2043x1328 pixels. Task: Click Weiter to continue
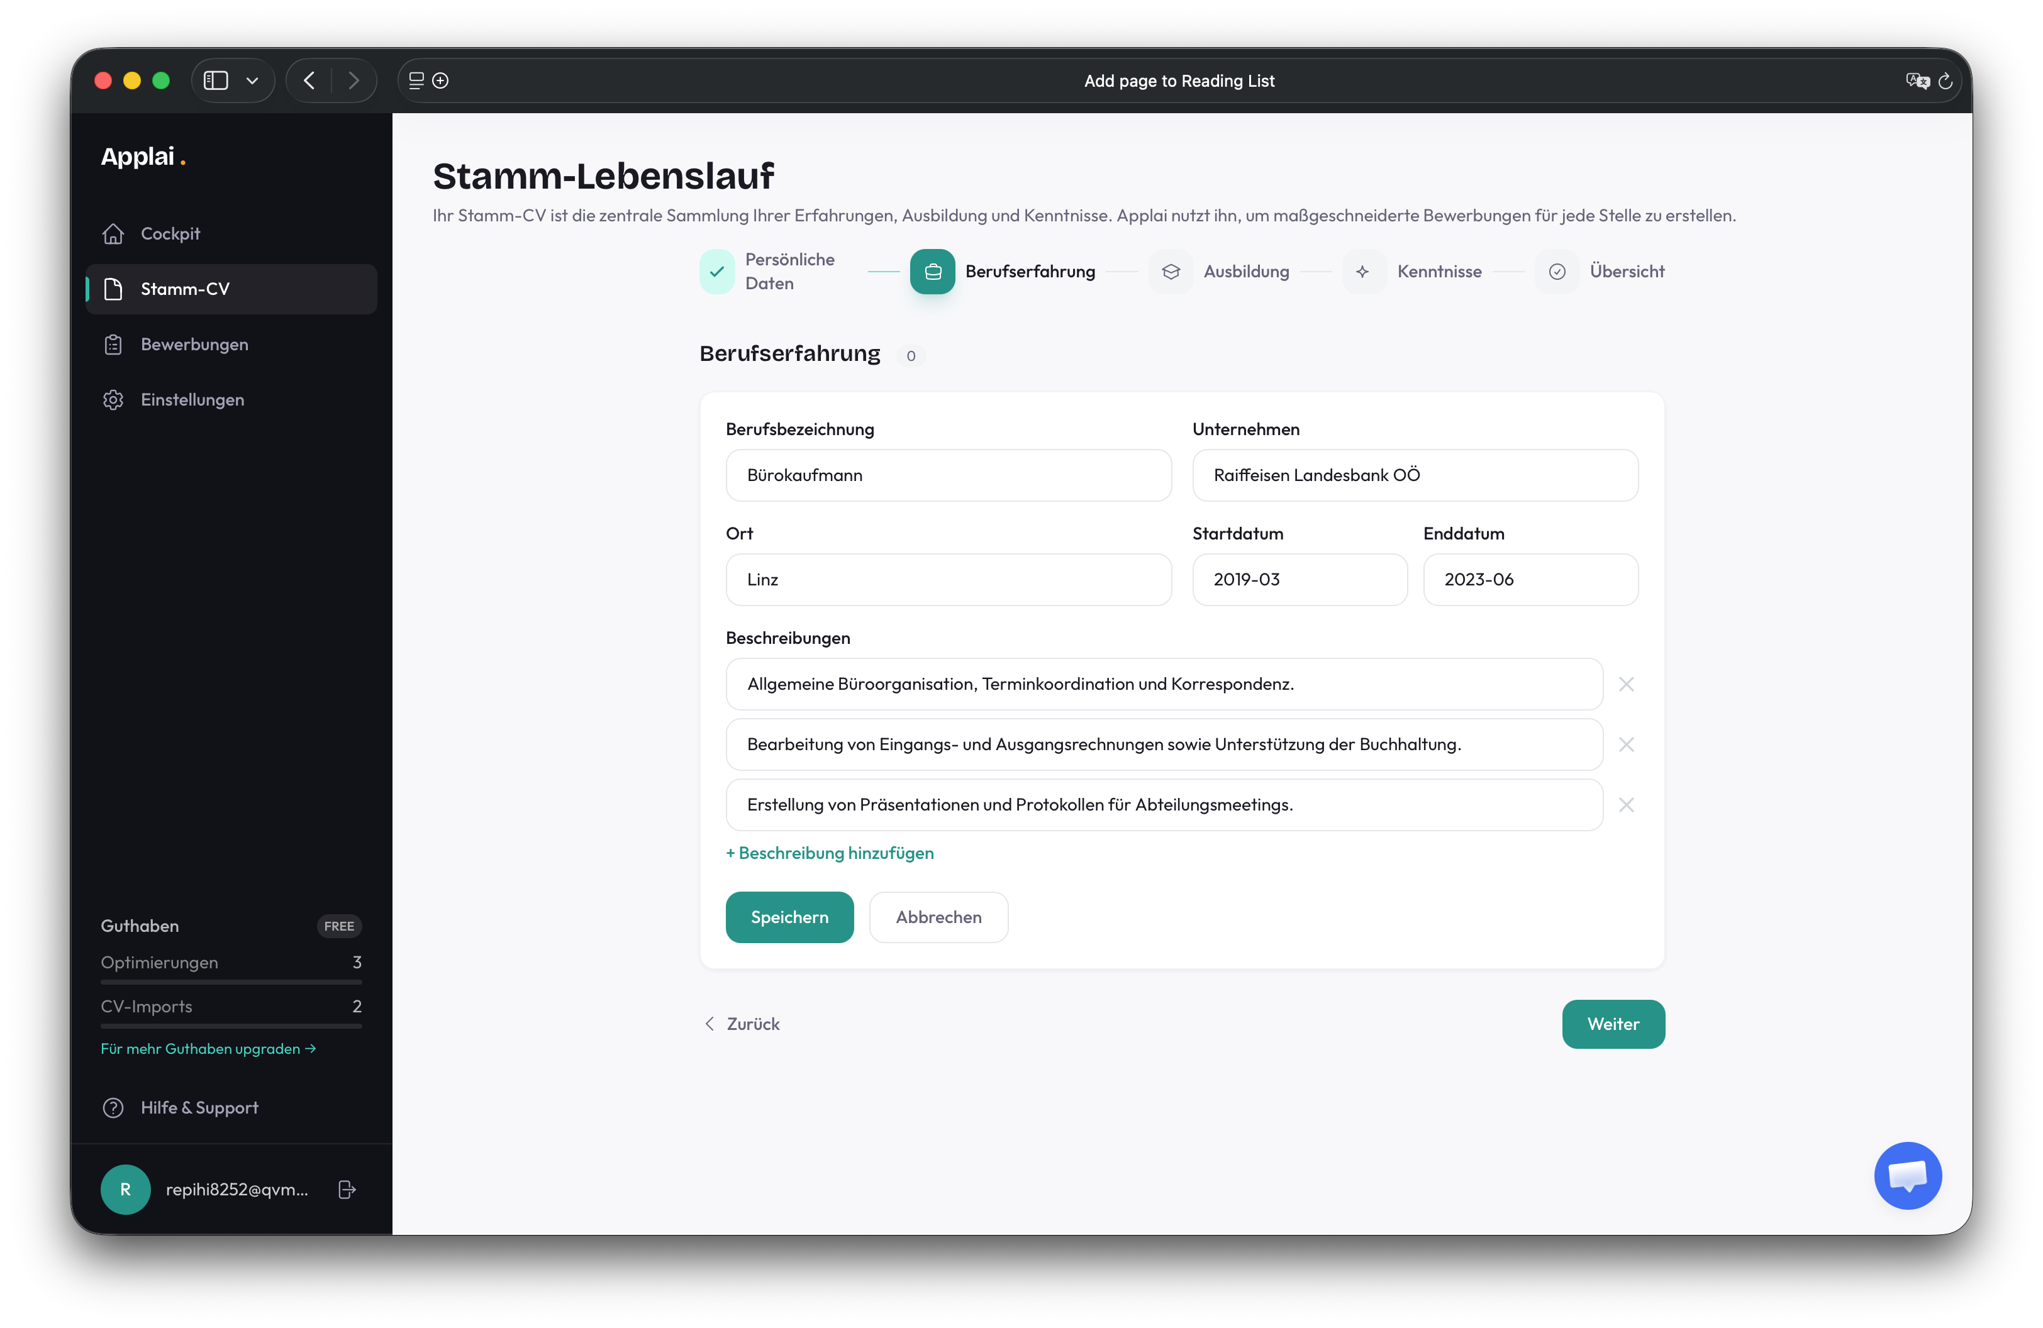1613,1024
